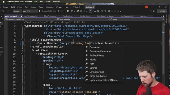Click the wrench icon beside StringFormat
This screenshot has width=170, height=95.
click(87, 72)
